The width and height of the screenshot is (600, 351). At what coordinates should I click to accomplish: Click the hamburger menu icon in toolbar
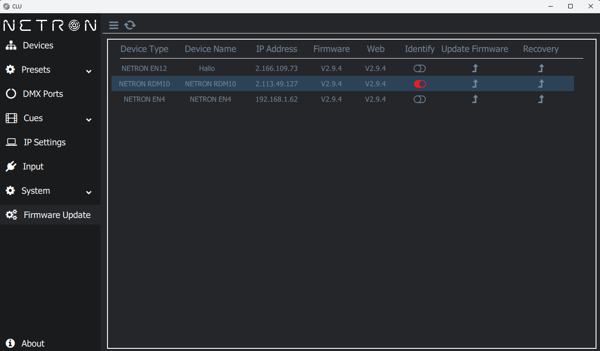point(114,26)
